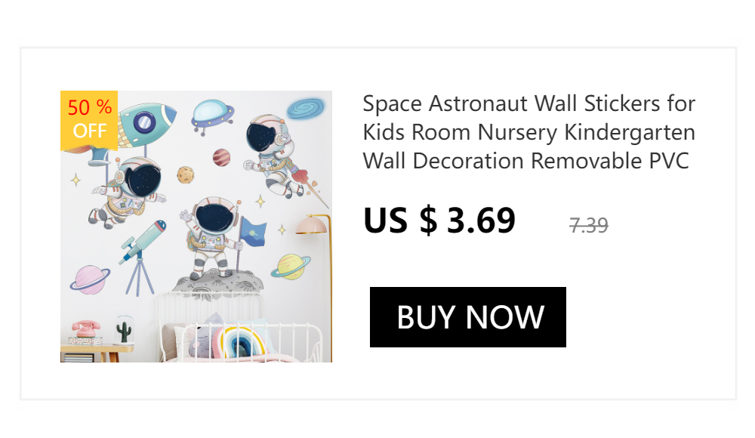Click the BUY NOW button

[467, 317]
